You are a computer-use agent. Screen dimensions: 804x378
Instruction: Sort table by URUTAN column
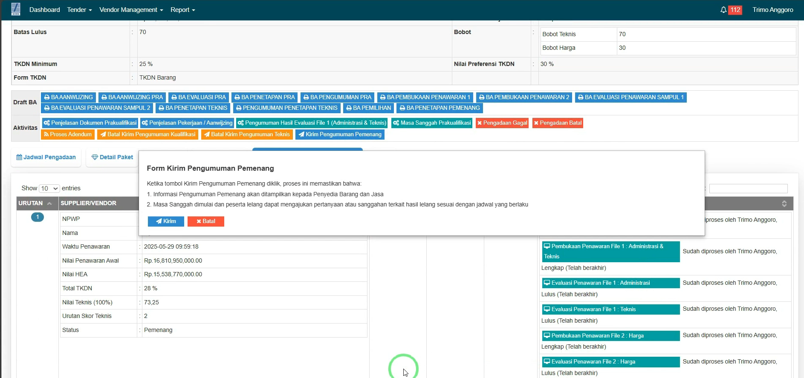(x=35, y=203)
